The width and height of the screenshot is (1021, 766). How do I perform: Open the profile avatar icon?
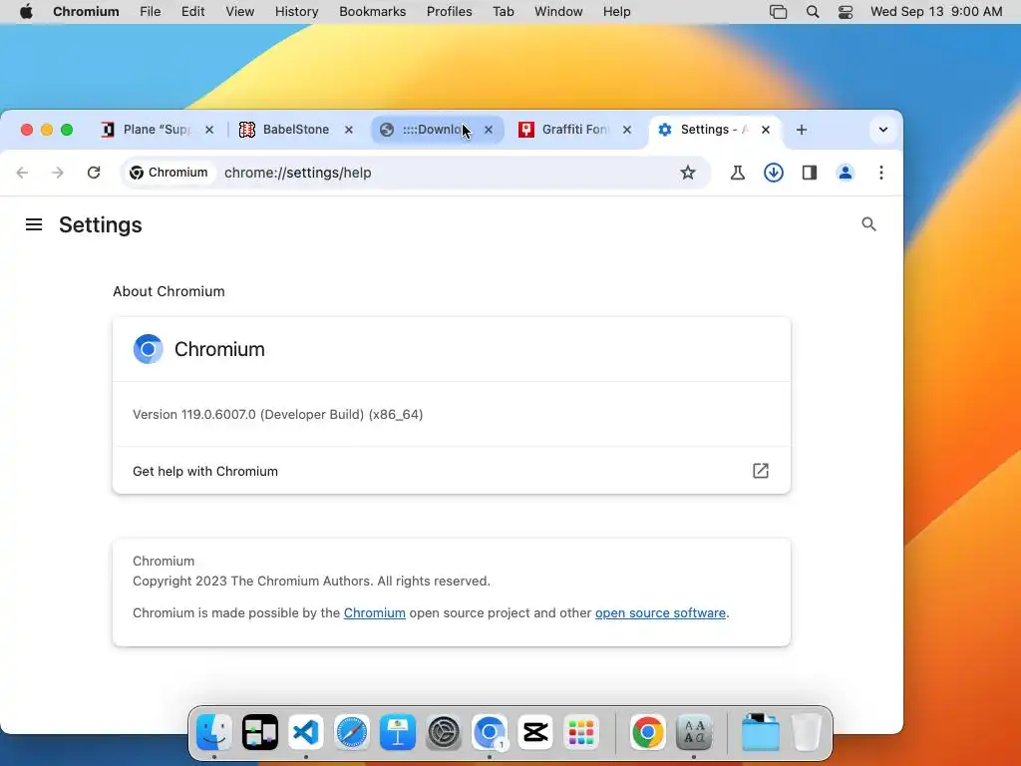tap(846, 173)
